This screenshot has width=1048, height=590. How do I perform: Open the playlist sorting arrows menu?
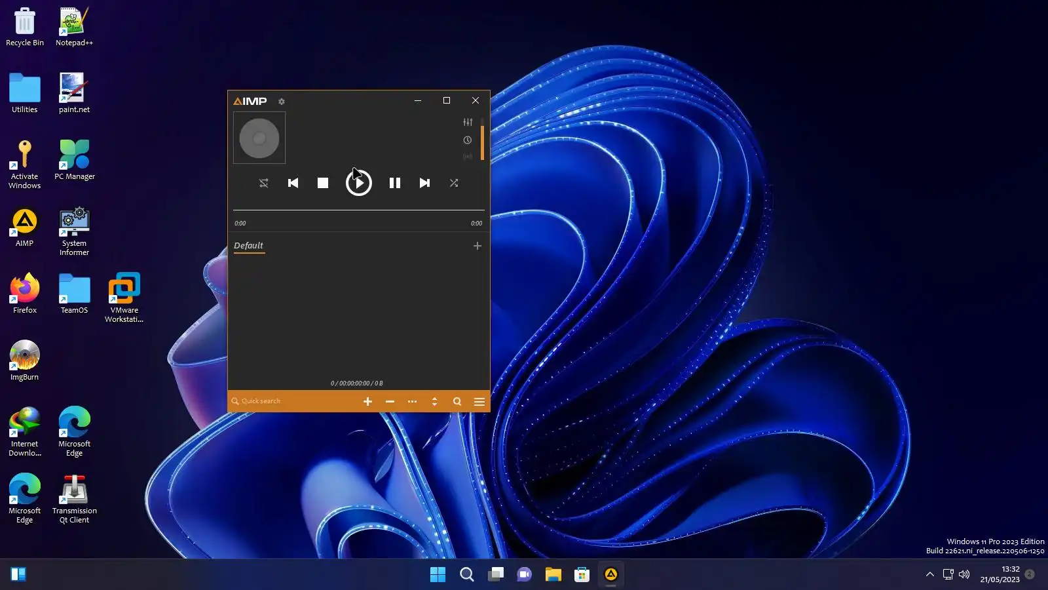pos(435,402)
